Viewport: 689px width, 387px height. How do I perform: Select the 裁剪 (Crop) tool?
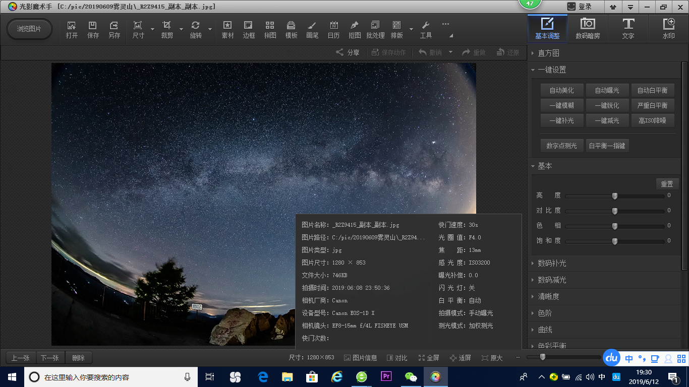167,30
